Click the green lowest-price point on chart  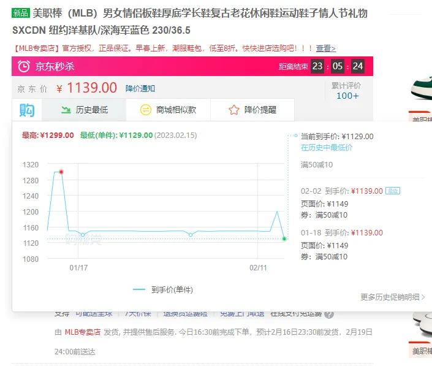click(284, 238)
